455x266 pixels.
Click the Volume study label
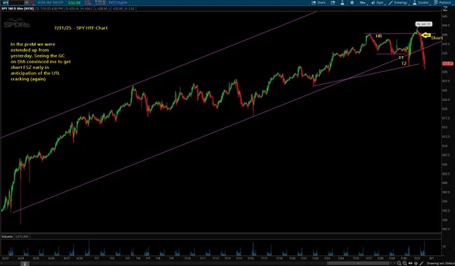(7, 237)
